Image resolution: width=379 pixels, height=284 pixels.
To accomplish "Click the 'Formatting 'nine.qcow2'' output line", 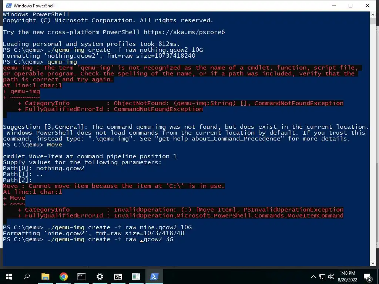I will (94, 233).
